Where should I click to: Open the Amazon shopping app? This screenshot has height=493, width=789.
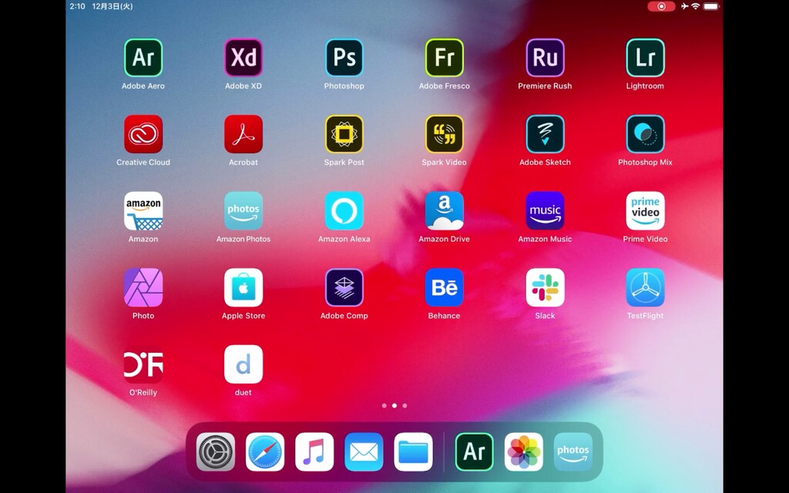[x=143, y=211]
